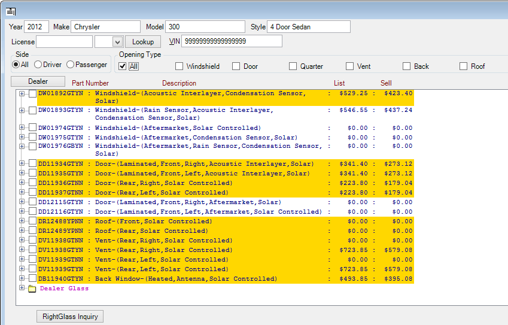508x325 pixels.
Task: Click the Dealer button
Action: (38, 81)
